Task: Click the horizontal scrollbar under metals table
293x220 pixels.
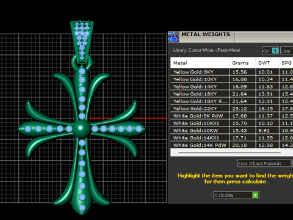Action: coord(230,153)
